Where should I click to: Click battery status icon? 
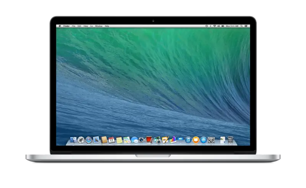223,26
